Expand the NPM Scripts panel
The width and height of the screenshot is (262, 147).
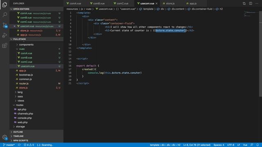coord(36,140)
